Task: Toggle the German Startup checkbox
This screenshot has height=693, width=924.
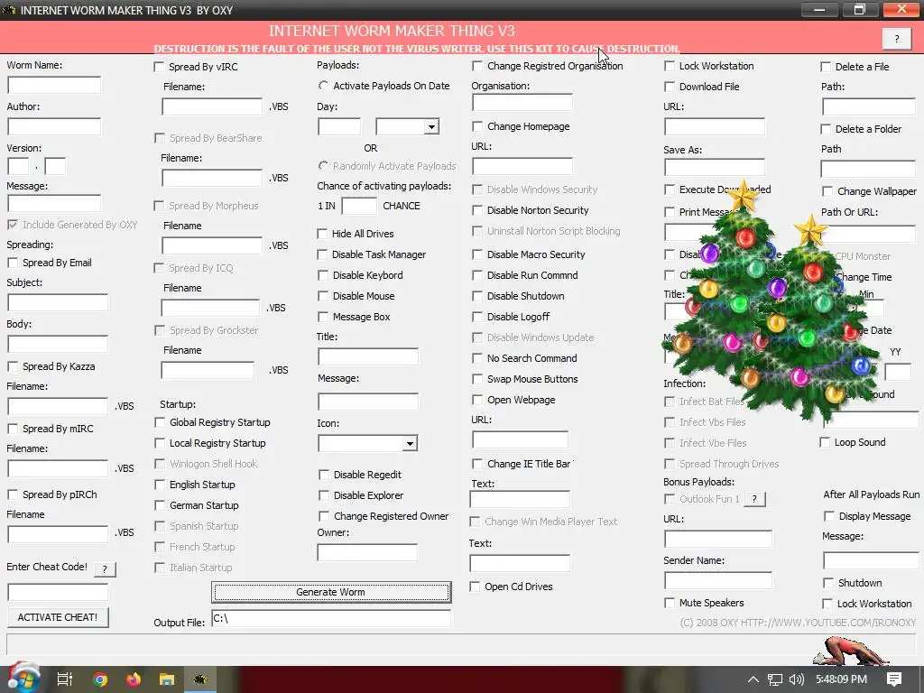Action: point(160,505)
